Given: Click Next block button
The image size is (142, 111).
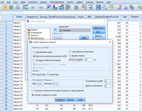Looking at the screenshot, I should pos(84,38).
